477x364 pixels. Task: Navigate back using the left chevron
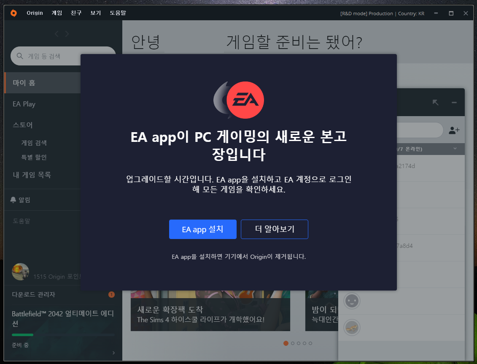coord(56,33)
